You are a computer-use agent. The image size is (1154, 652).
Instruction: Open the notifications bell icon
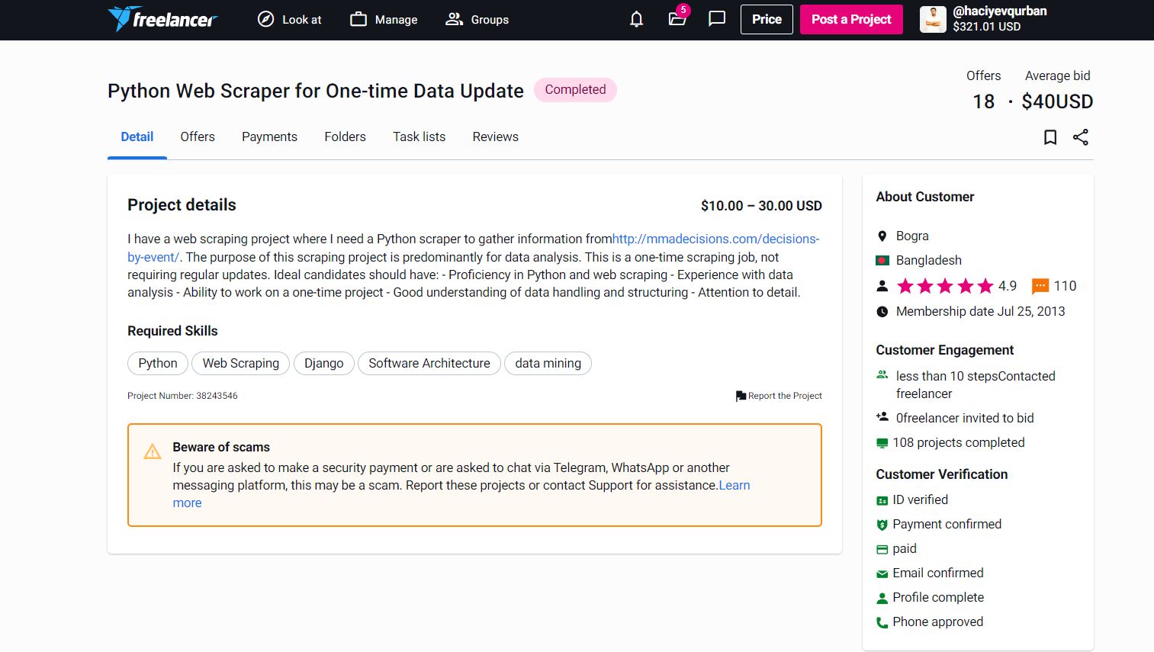click(x=636, y=19)
